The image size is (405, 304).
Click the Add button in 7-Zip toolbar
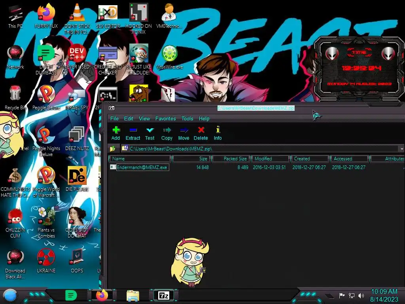coord(115,133)
